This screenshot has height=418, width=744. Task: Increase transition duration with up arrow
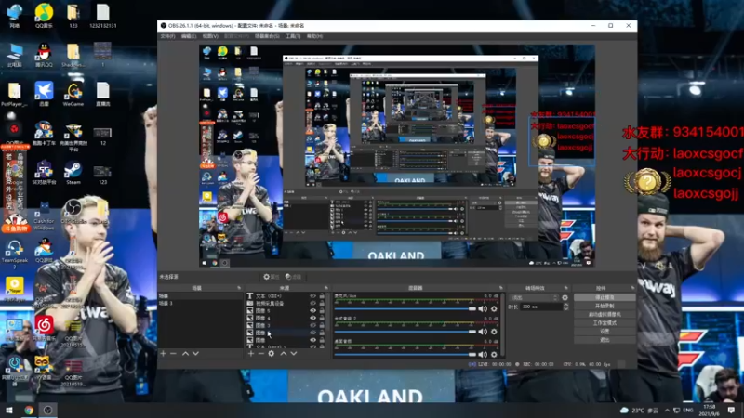(565, 305)
